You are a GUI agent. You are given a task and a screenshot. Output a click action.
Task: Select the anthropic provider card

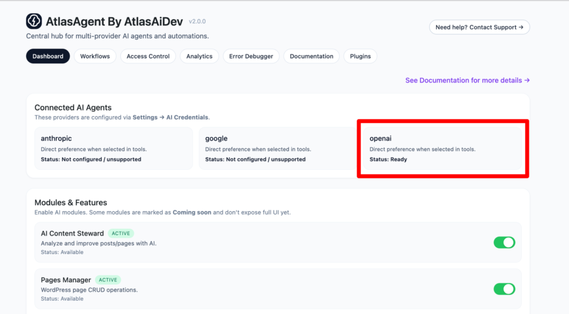[x=113, y=148]
